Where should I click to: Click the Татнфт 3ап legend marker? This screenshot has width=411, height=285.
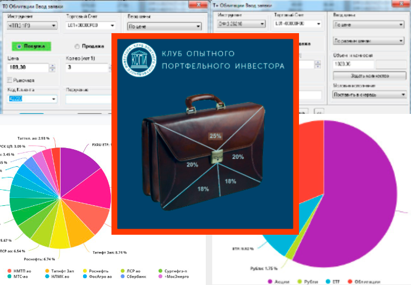coord(47,271)
